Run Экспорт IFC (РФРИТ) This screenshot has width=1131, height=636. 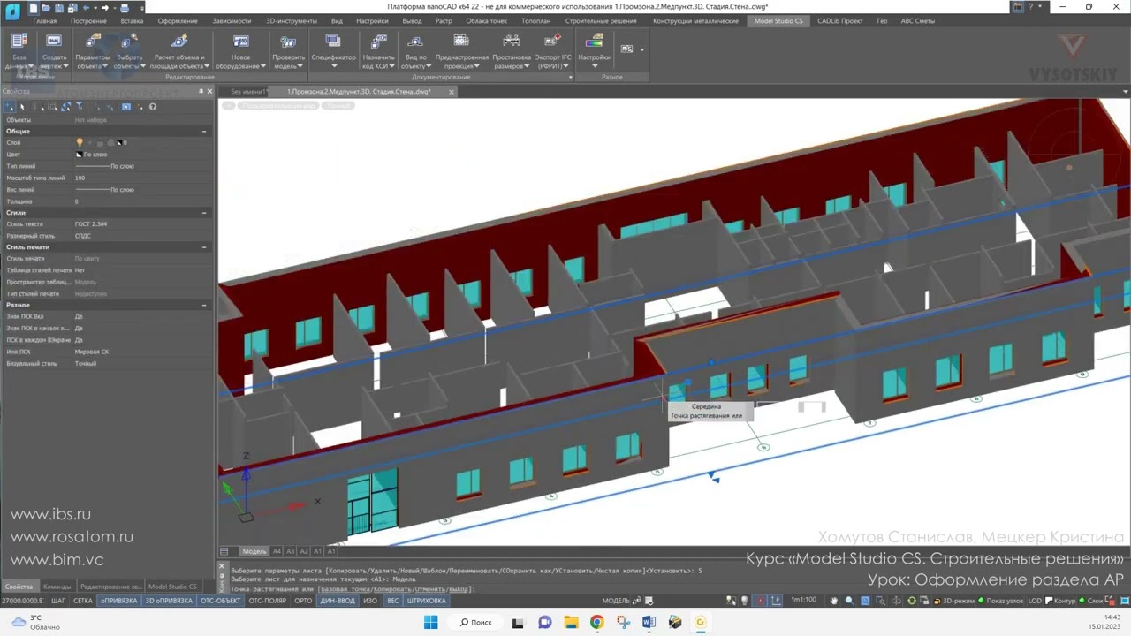coord(553,51)
